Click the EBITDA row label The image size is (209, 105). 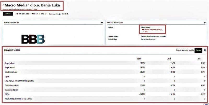point(7,94)
